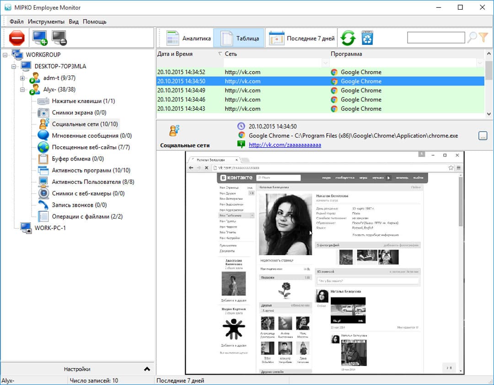
Task: Expand the adm-t user node
Action: click(22, 78)
